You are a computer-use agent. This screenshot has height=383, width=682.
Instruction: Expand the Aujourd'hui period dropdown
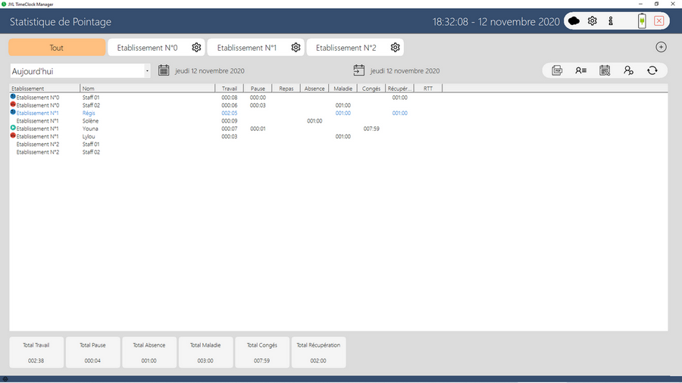click(x=147, y=71)
